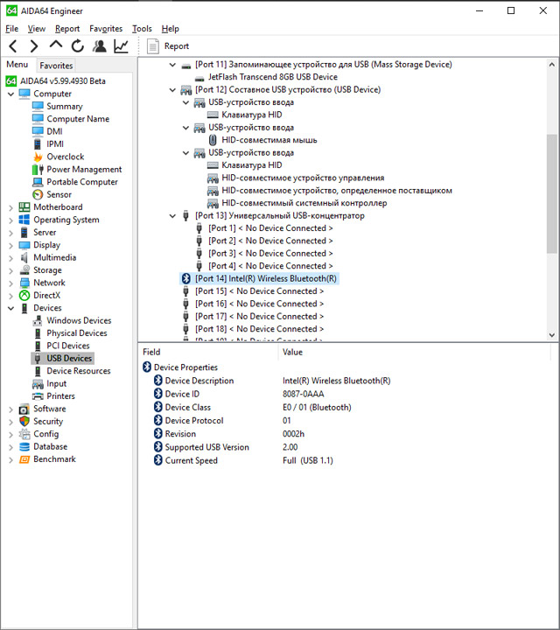Image resolution: width=560 pixels, height=630 pixels.
Task: Open the Report menu
Action: pyautogui.click(x=67, y=29)
